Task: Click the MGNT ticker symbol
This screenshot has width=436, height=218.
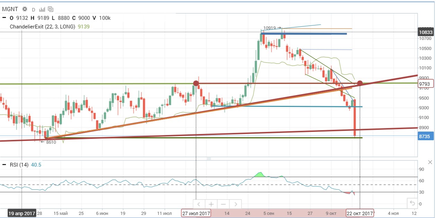Action: coord(10,9)
